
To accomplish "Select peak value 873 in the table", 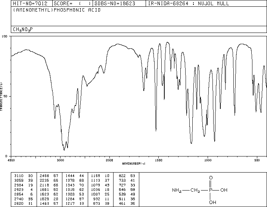I will [x=97, y=203].
